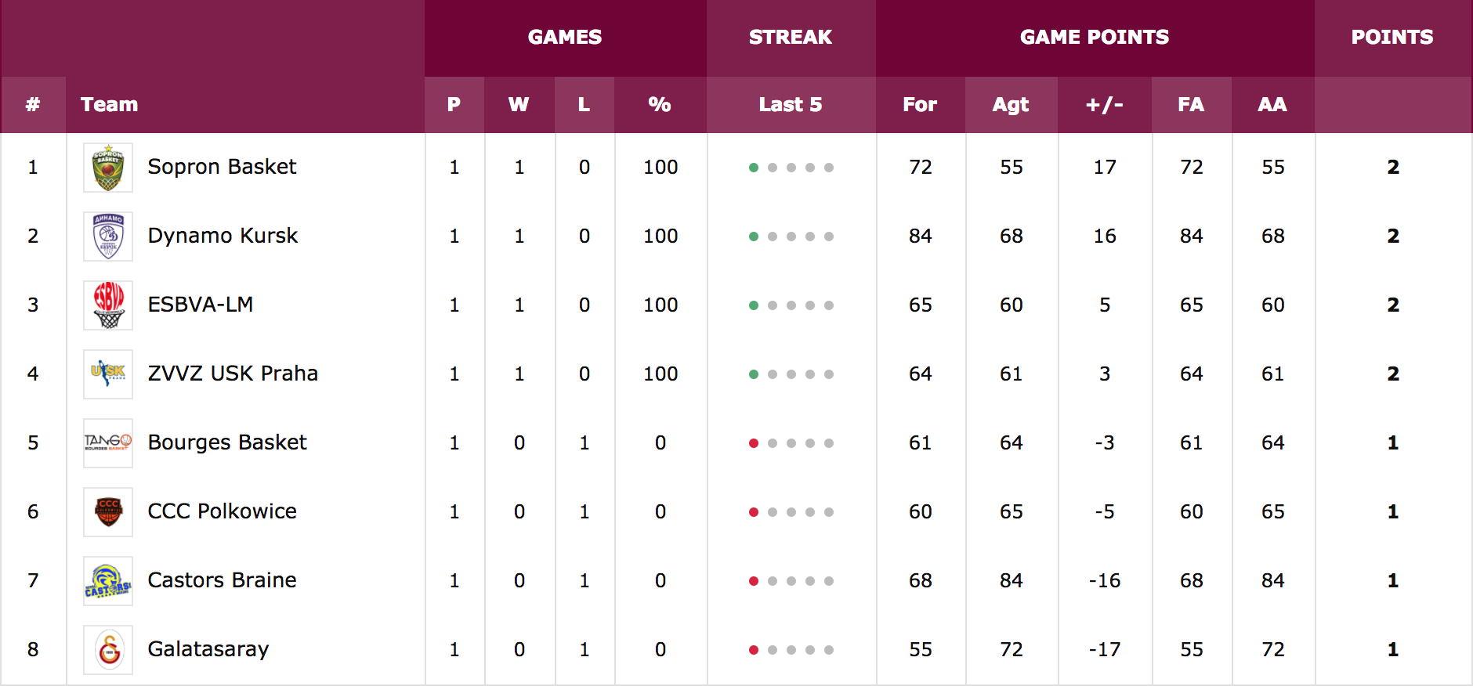This screenshot has height=686, width=1473.
Task: Open the Sopron Basket team link
Action: (222, 167)
